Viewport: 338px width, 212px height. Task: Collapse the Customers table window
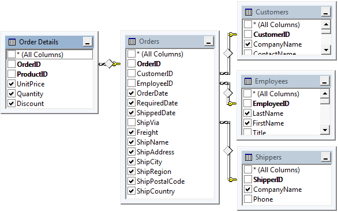click(326, 12)
